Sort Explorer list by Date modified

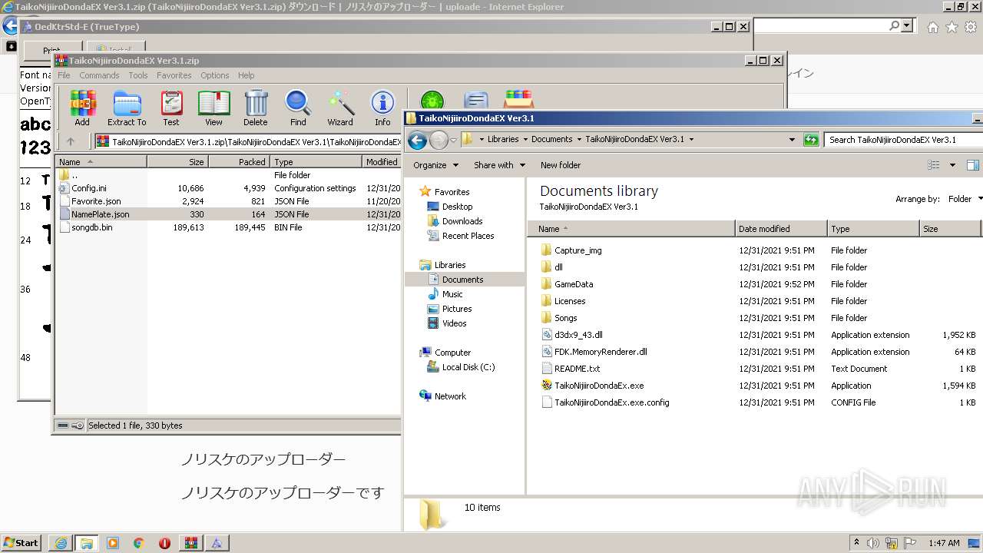781,229
